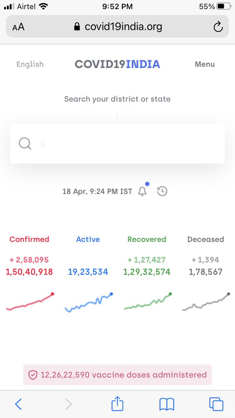Tap the covid19india.org address bar
Screen dimensions: 235x418
pyautogui.click(x=117, y=26)
